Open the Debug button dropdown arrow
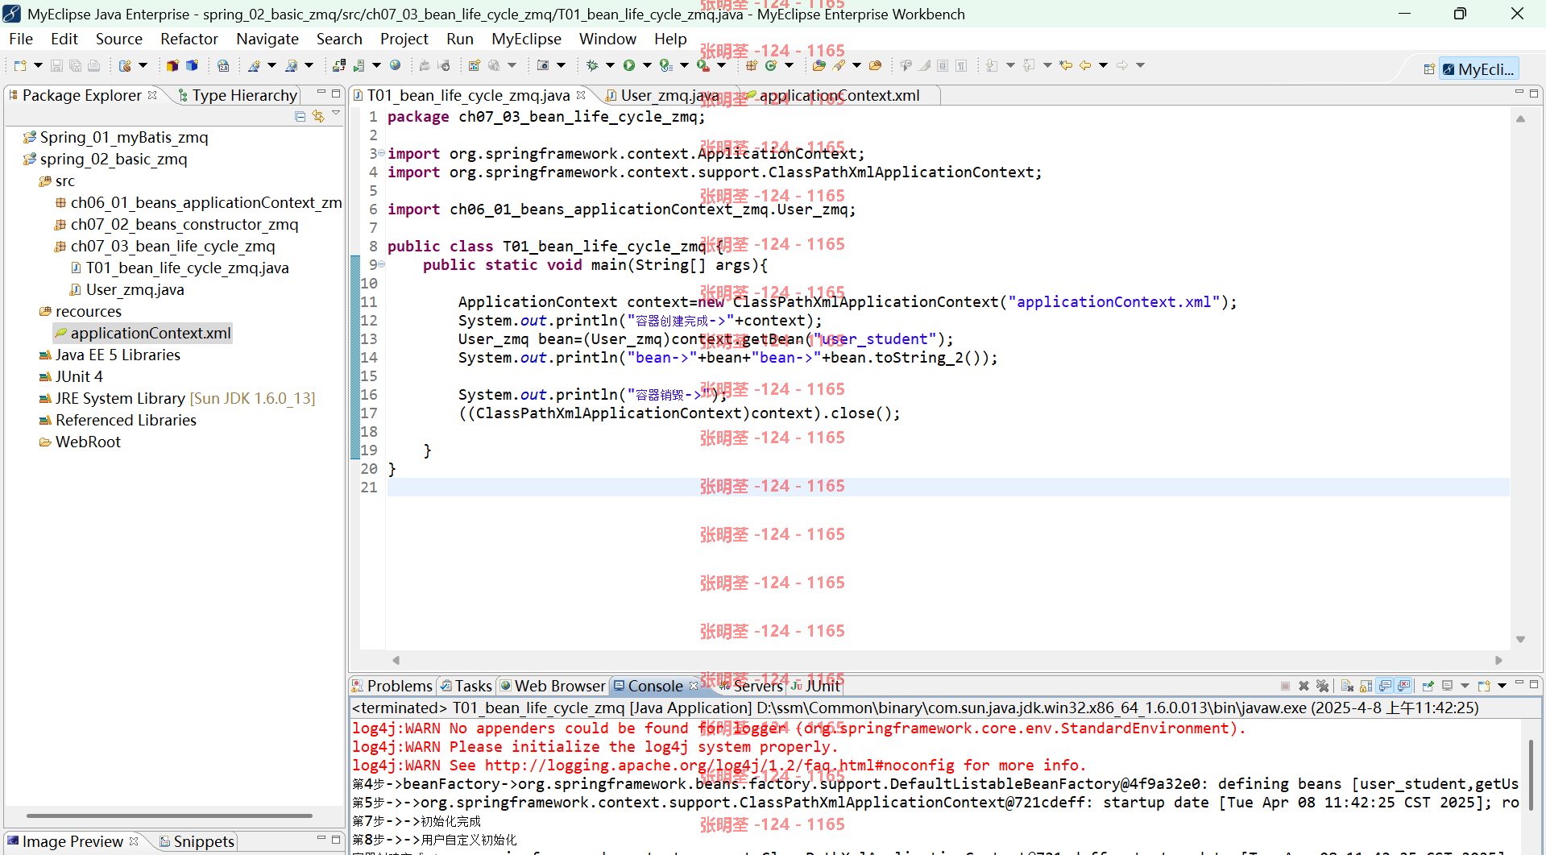Screen dimensions: 1546x855 pos(610,65)
